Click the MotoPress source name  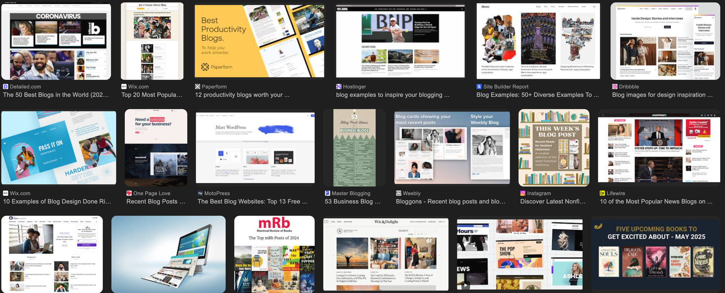point(217,193)
